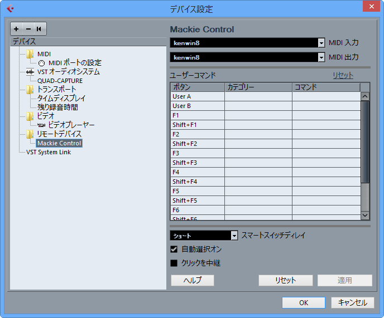384x318 pixels.
Task: Select MIDI ポートの設定 in tree
Action: click(x=75, y=63)
